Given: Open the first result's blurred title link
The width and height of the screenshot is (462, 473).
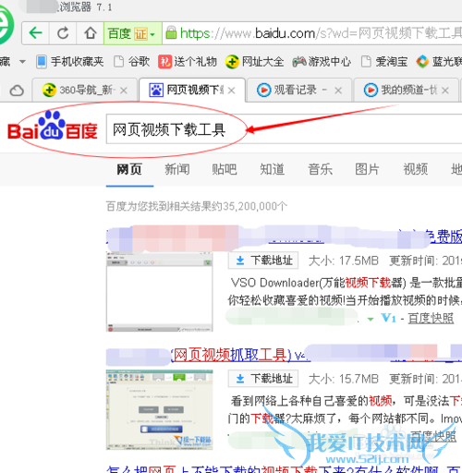Looking at the screenshot, I should point(284,236).
